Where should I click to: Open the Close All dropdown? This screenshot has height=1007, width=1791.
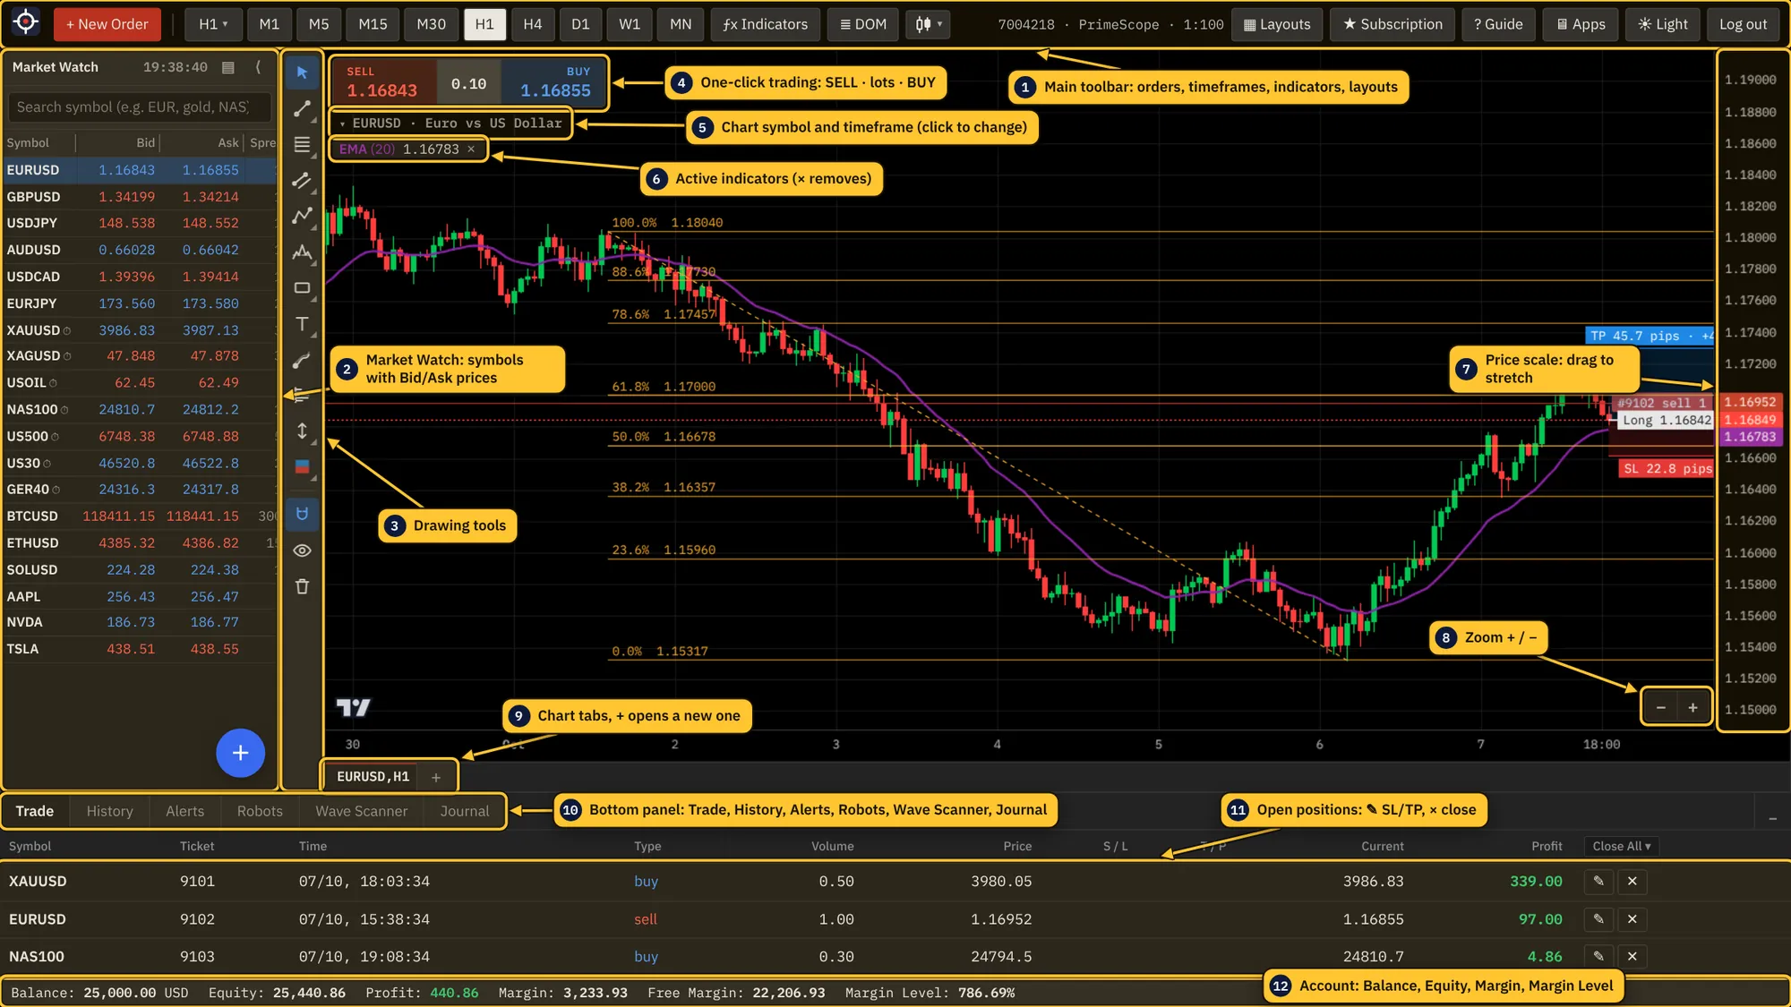click(x=1621, y=846)
